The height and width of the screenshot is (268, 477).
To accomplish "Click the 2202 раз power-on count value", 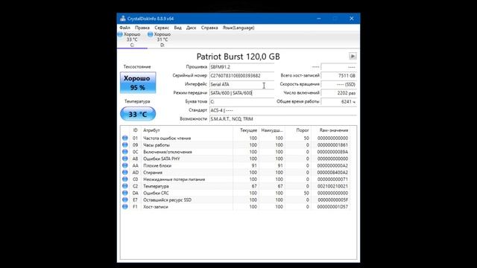I will pyautogui.click(x=338, y=93).
